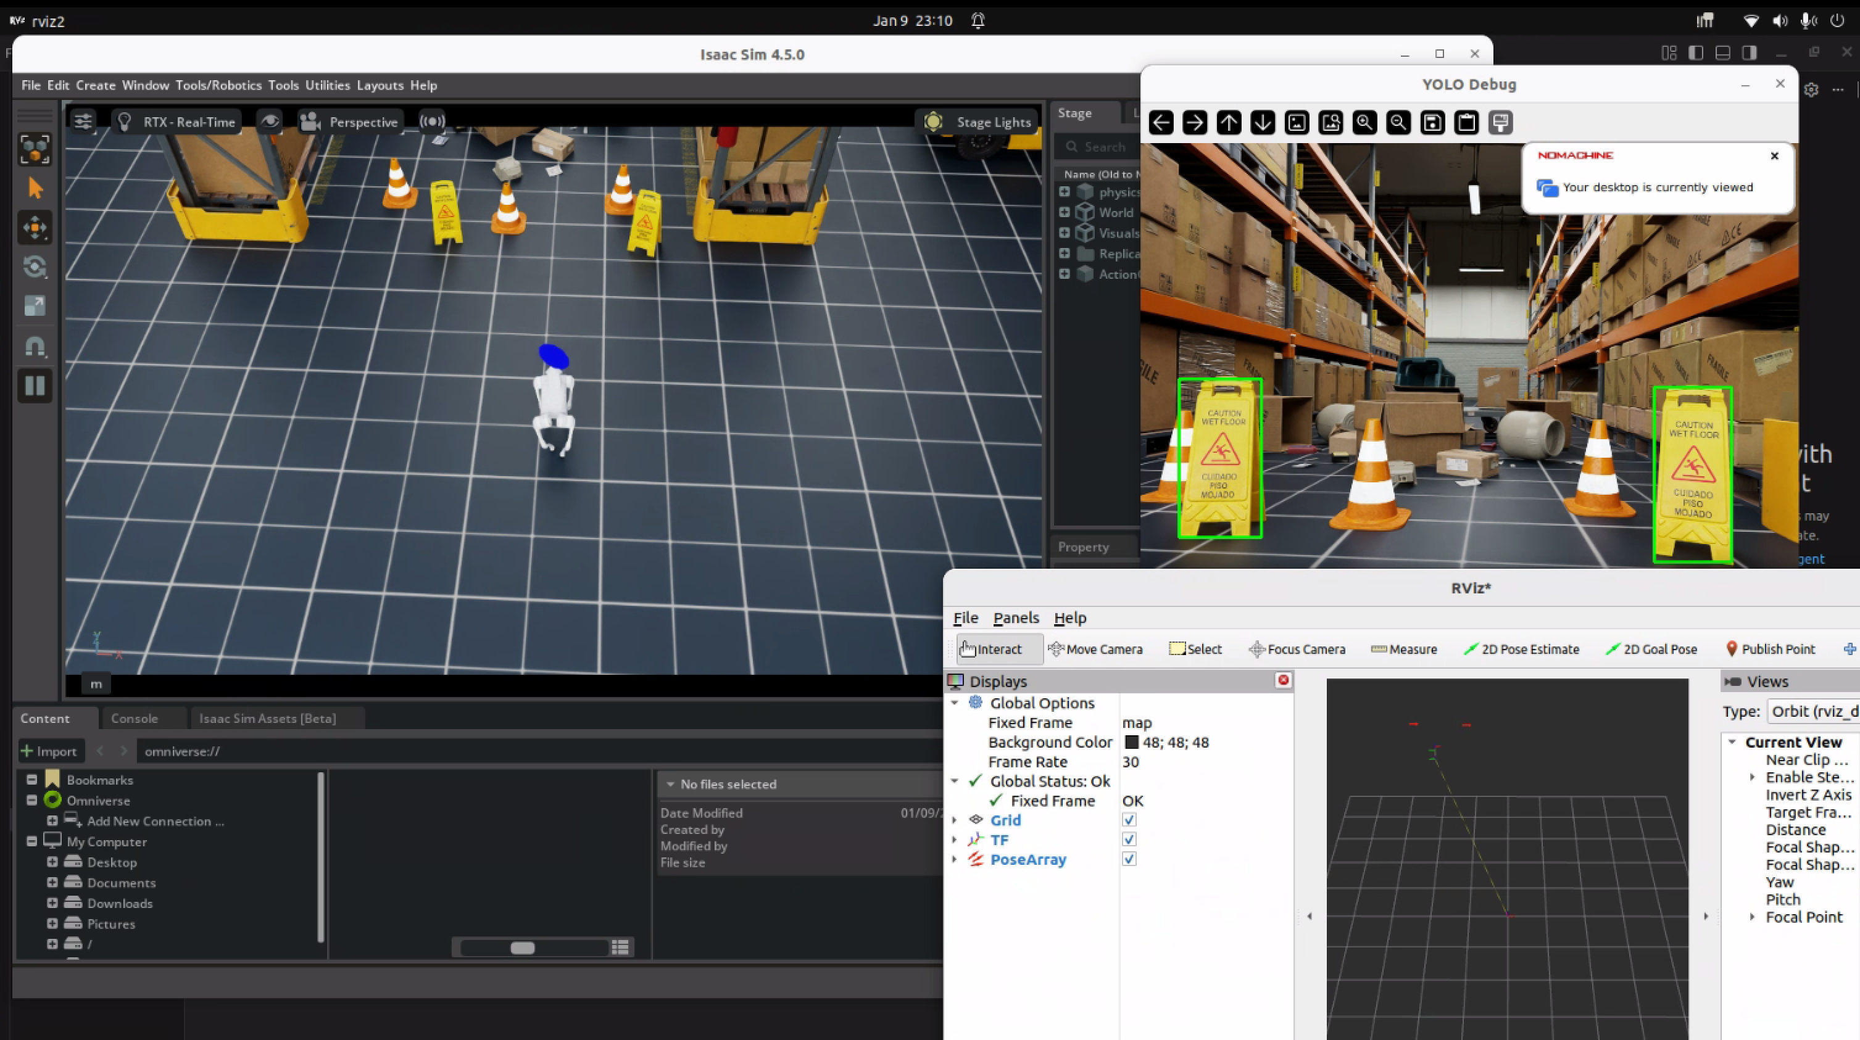Viewport: 1860px width, 1040px height.
Task: Copy to clipboard in YOLO Debug toolbar
Action: pos(1466,123)
